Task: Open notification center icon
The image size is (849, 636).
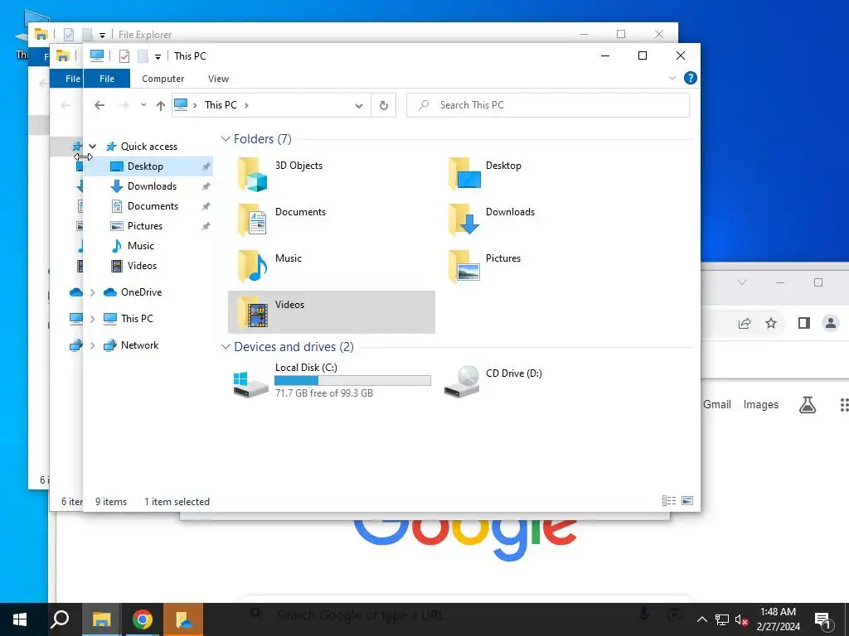Action: coord(822,619)
